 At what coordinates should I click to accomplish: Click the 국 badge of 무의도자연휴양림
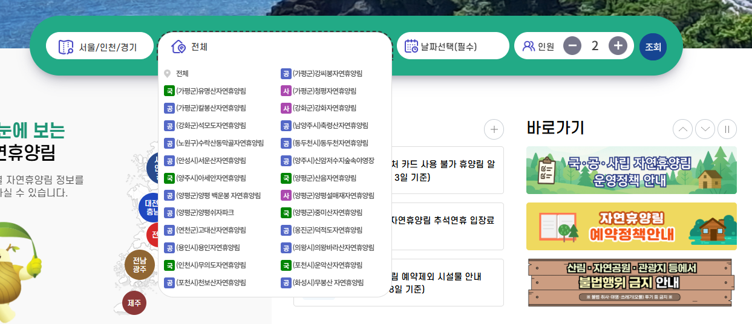tap(169, 265)
